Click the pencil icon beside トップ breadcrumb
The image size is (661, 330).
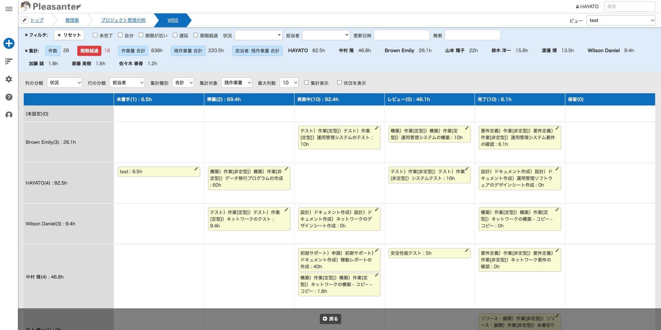tap(24, 20)
